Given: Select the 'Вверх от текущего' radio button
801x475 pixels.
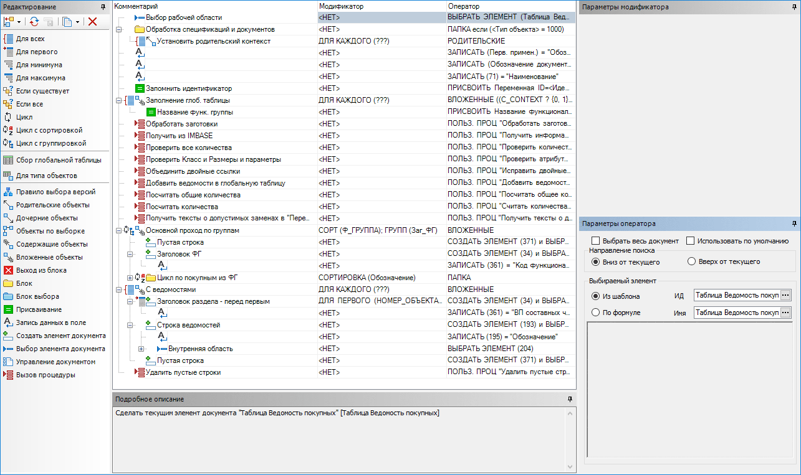Looking at the screenshot, I should pos(691,261).
